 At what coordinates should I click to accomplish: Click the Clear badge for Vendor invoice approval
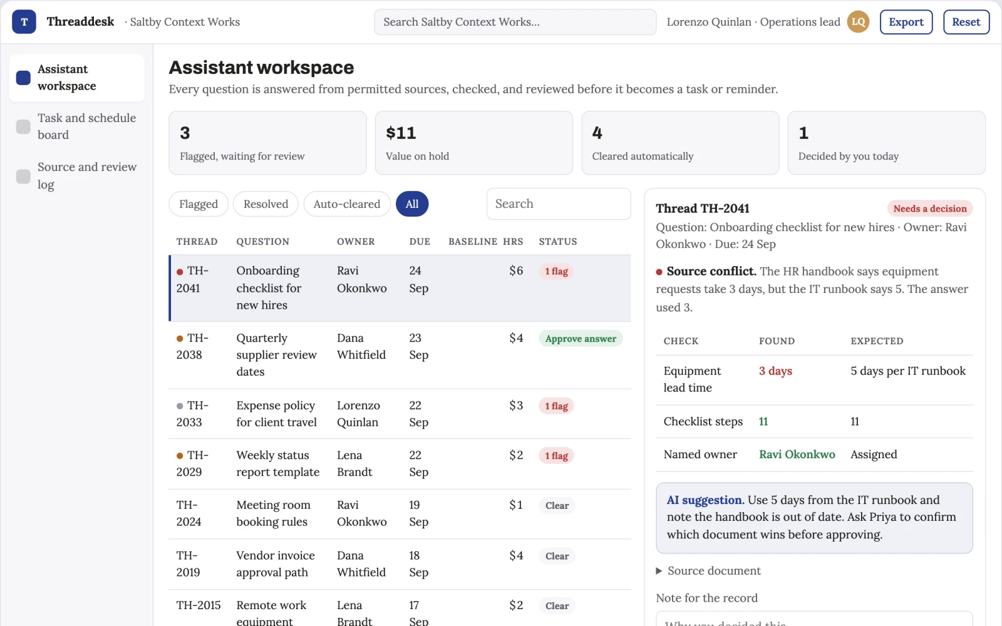(x=557, y=556)
